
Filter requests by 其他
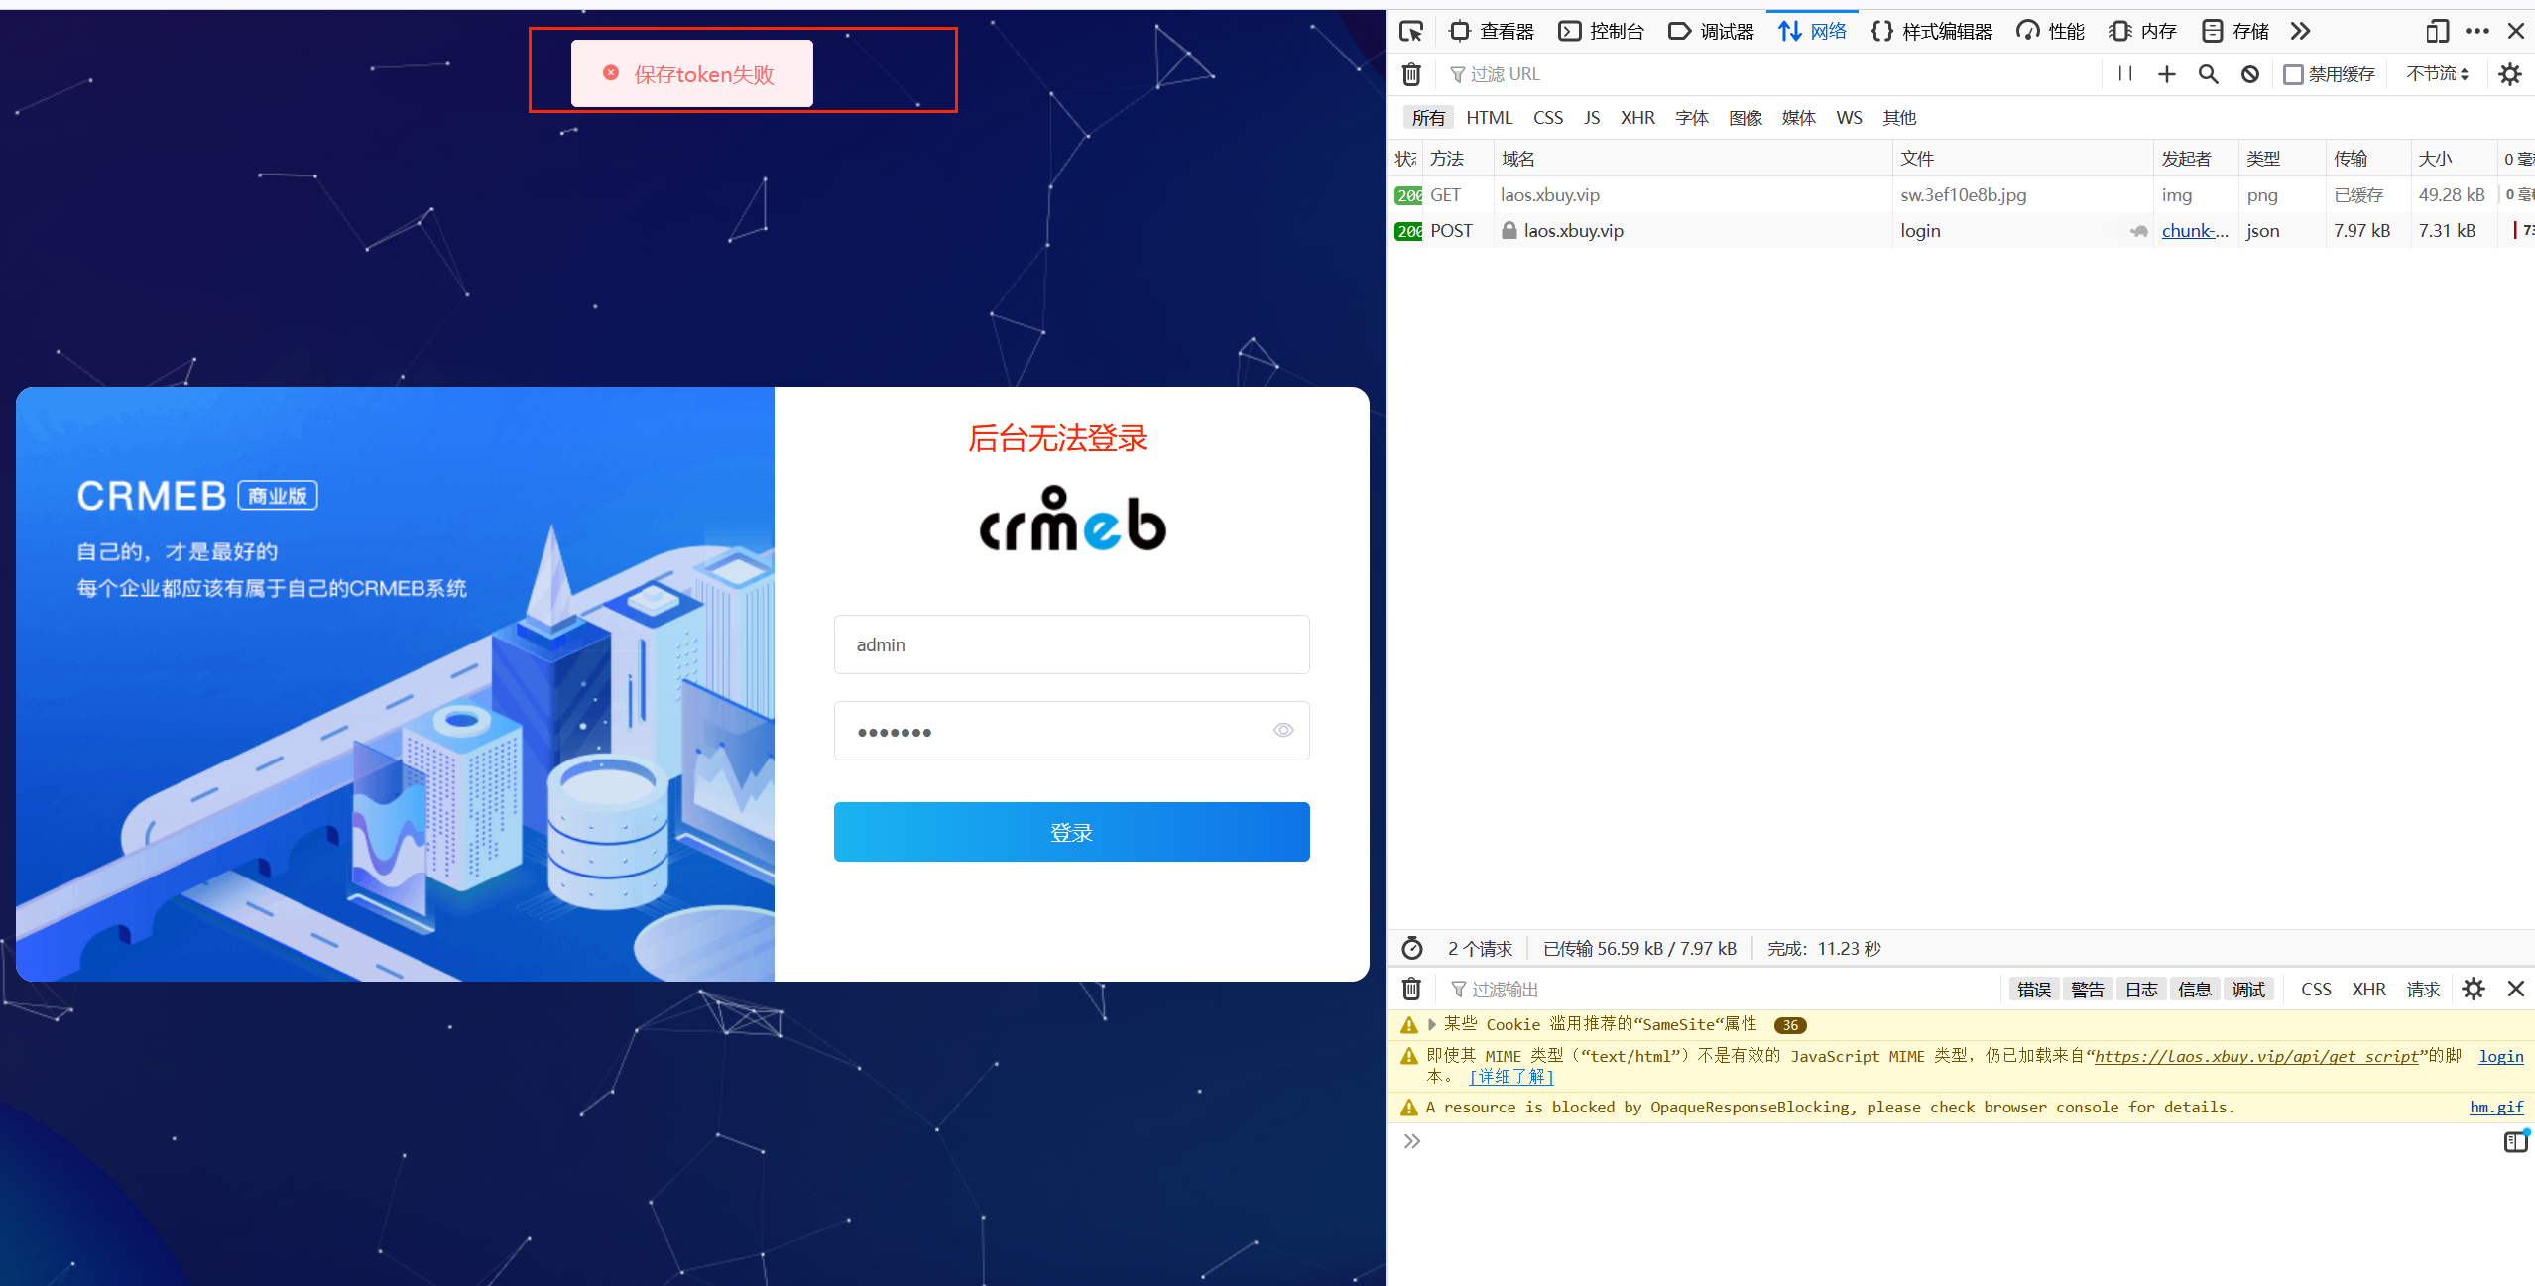click(x=1899, y=118)
